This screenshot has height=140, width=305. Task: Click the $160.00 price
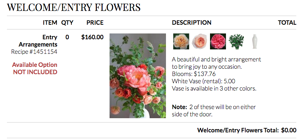coord(92,37)
